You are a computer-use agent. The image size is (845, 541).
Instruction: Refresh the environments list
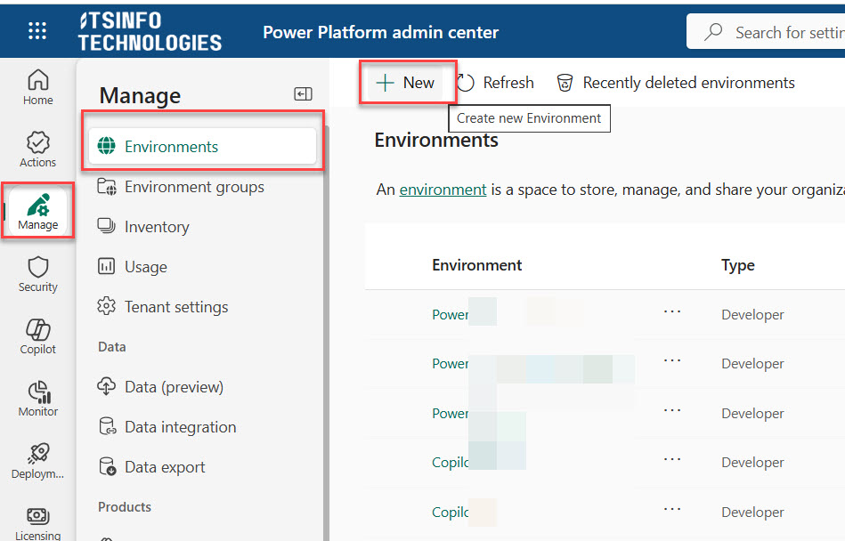[495, 83]
